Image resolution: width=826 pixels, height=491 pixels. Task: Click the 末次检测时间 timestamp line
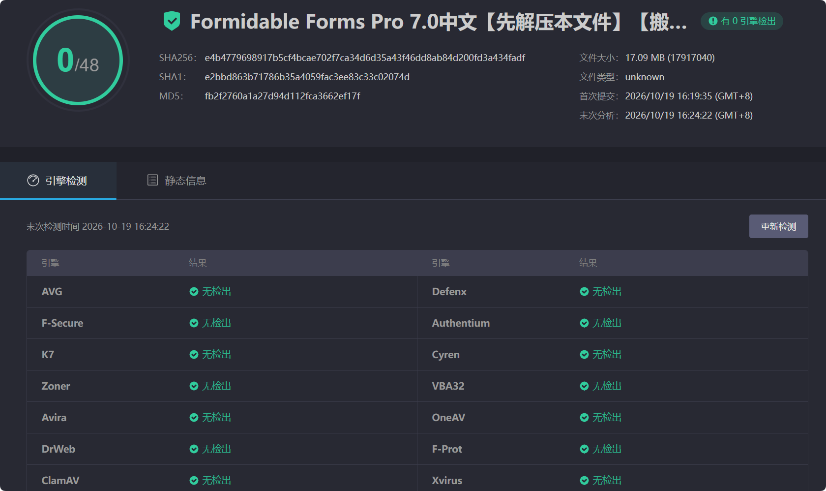97,226
